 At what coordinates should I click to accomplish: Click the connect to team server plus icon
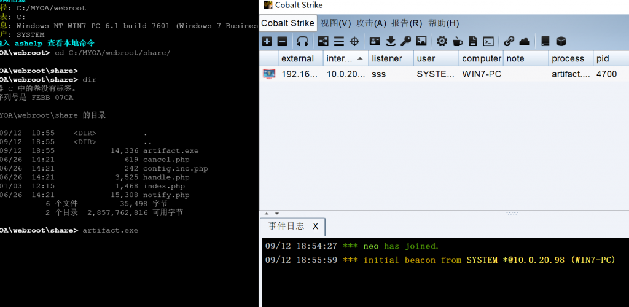[267, 41]
